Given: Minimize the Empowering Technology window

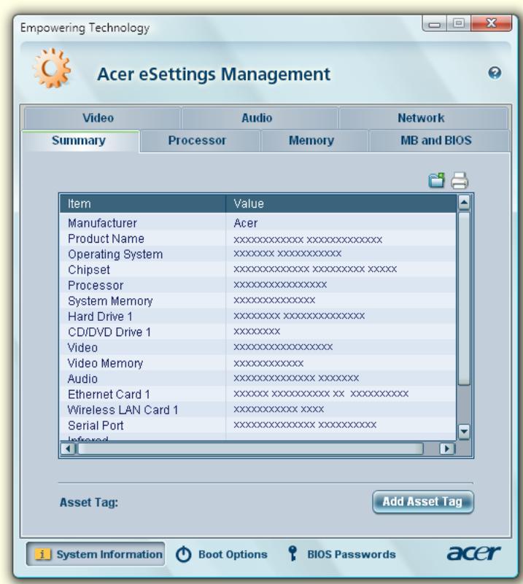Looking at the screenshot, I should pyautogui.click(x=434, y=24).
